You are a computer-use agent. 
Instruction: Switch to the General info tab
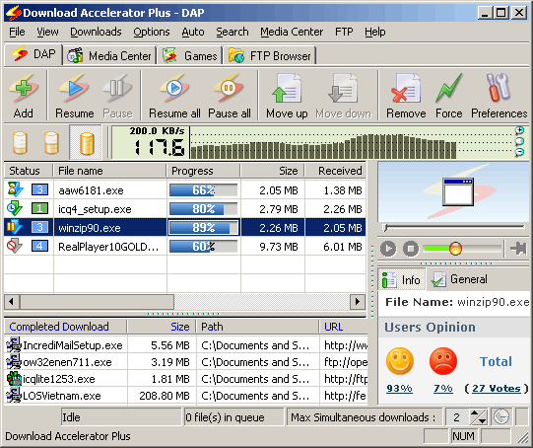(460, 279)
